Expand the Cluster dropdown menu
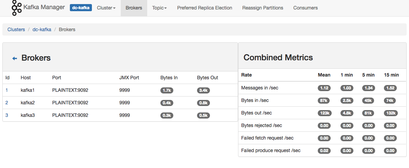The image size is (409, 168). tap(106, 8)
